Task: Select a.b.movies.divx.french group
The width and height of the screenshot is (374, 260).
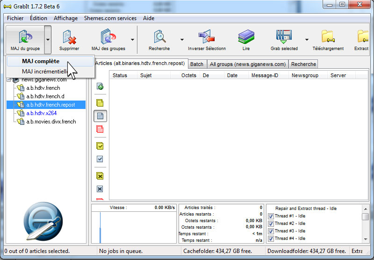Action: (x=51, y=122)
